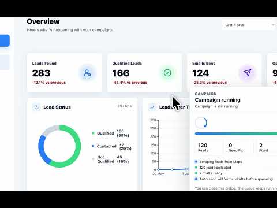This screenshot has height=208, width=277.
Task: Click the 0 Need Fix stat box
Action: [x=239, y=147]
